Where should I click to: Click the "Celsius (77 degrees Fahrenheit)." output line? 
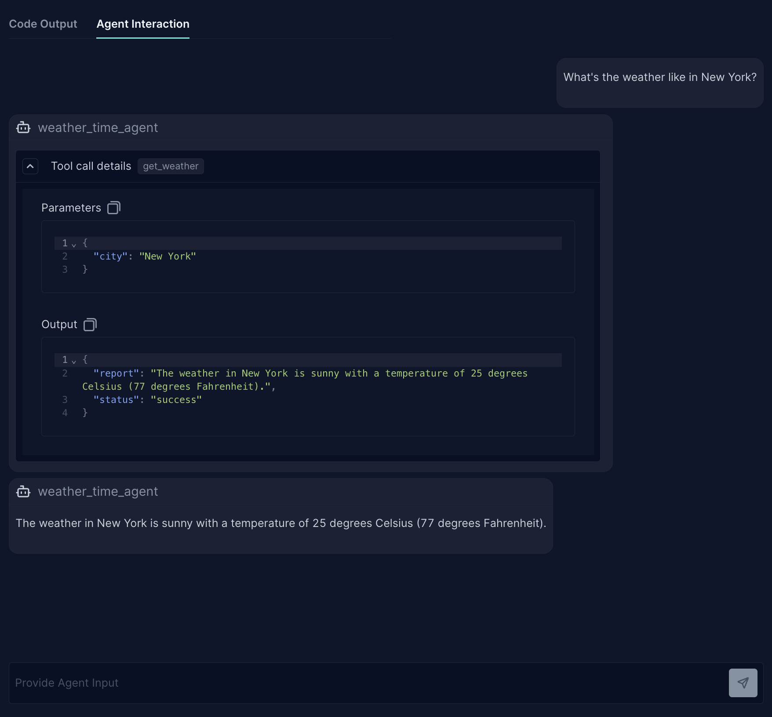pyautogui.click(x=179, y=387)
